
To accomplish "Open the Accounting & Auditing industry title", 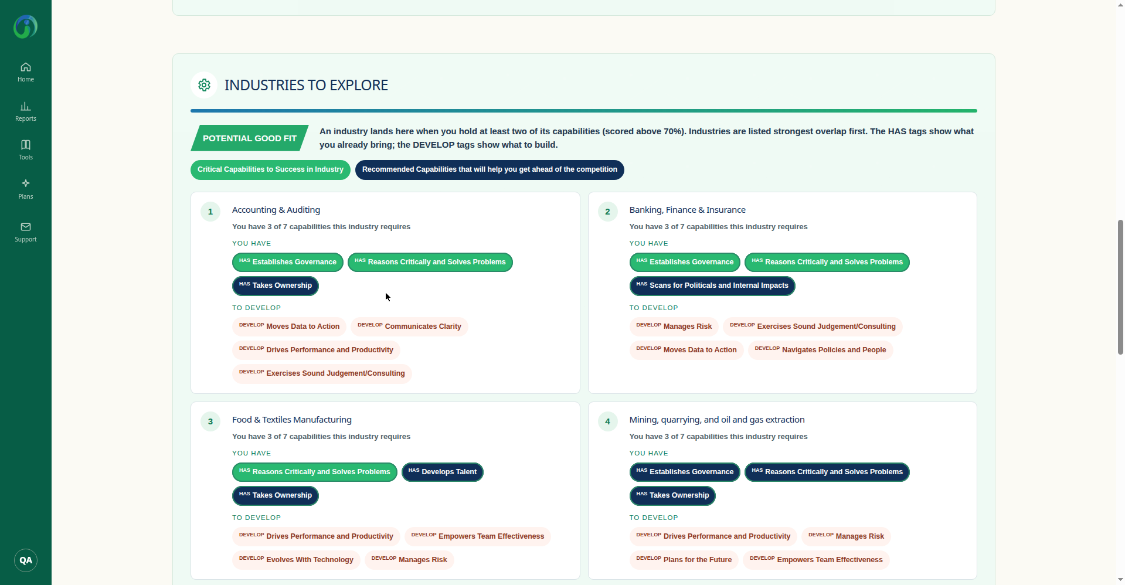I will pos(276,210).
